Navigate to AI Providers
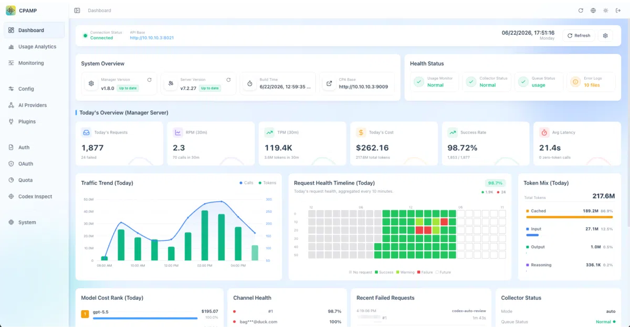The image size is (630, 330). click(x=34, y=105)
